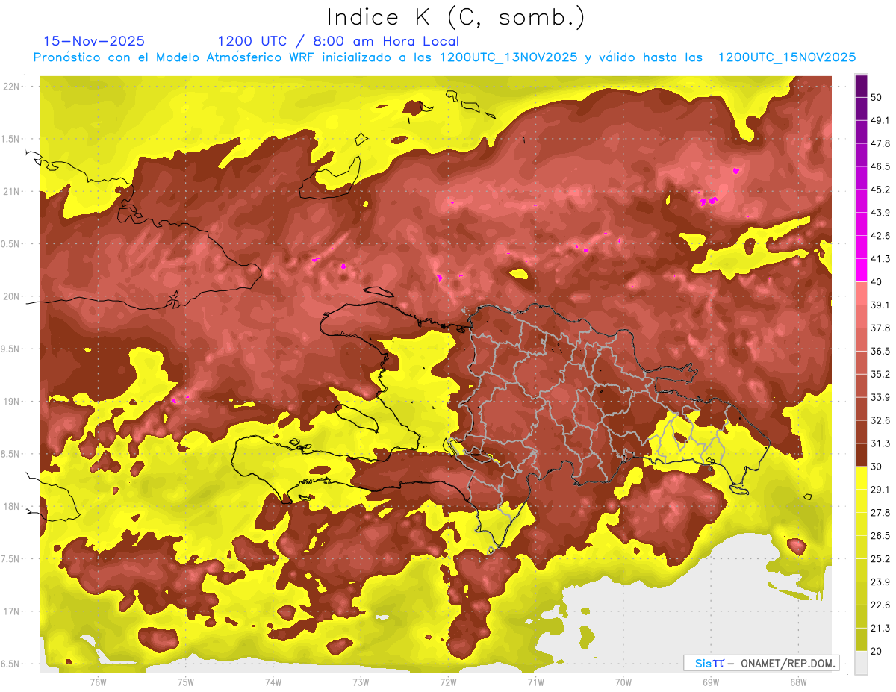Screen dimensions: 896x692
Task: Click the date label '15-Nov-2025'
Action: pos(94,41)
